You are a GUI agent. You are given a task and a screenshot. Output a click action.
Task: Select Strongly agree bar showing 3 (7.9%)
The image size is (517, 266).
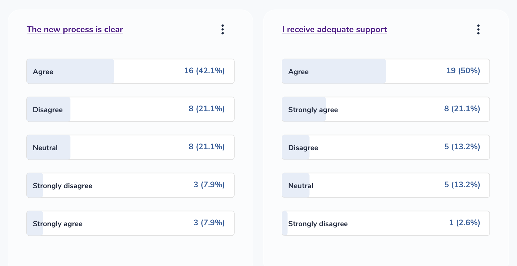tap(130, 223)
